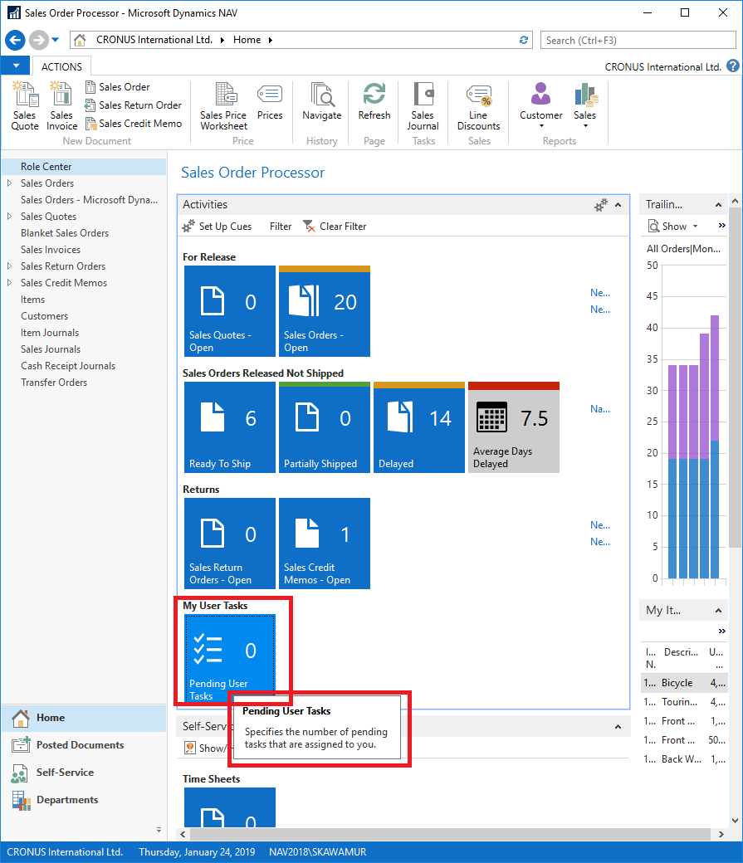The width and height of the screenshot is (743, 863).
Task: Open Blanket Sales Orders list
Action: tap(65, 233)
